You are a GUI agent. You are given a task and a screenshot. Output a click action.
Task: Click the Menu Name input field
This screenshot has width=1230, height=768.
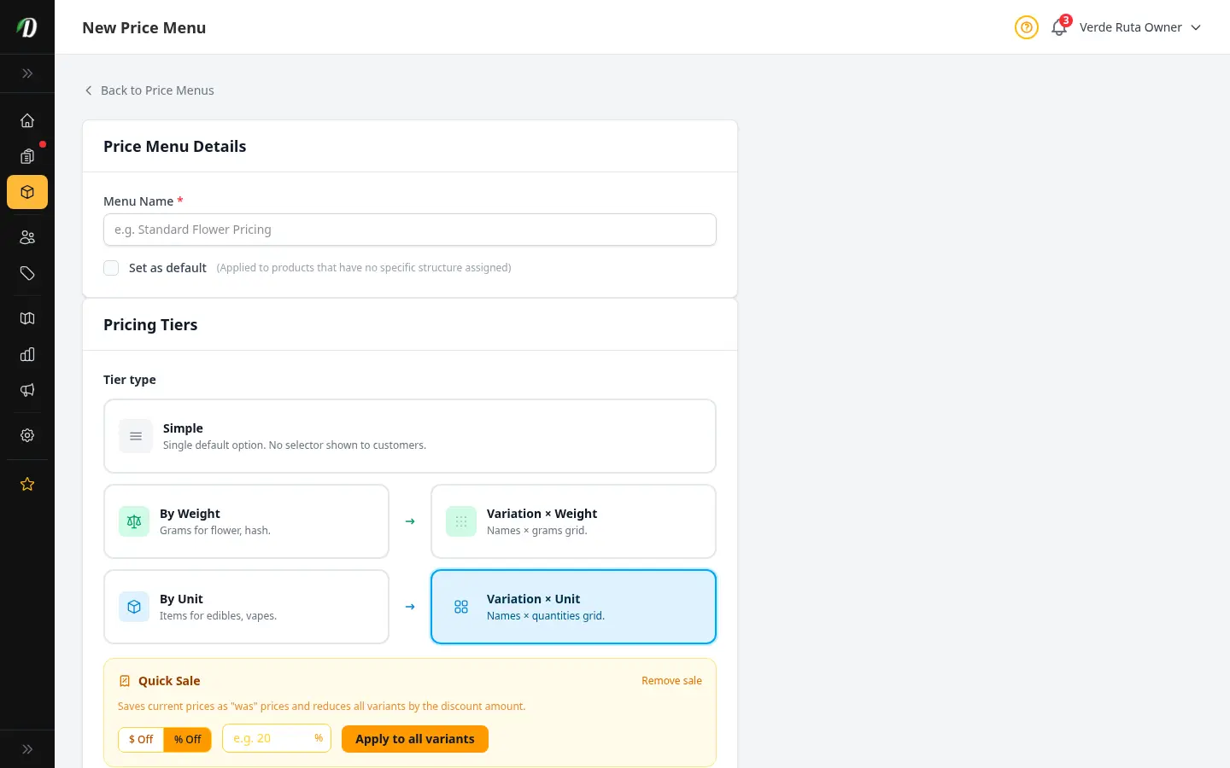[410, 230]
